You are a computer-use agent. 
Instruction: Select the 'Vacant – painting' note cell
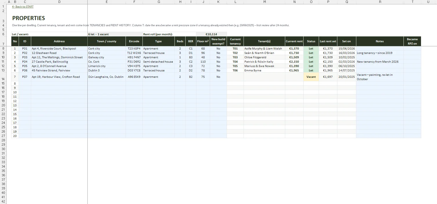[x=380, y=77]
